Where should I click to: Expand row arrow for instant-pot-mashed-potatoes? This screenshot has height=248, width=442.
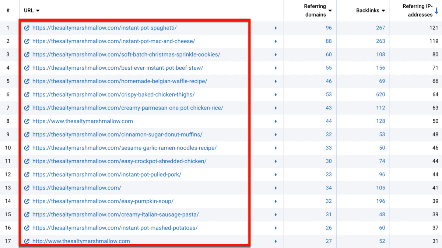pos(276,228)
